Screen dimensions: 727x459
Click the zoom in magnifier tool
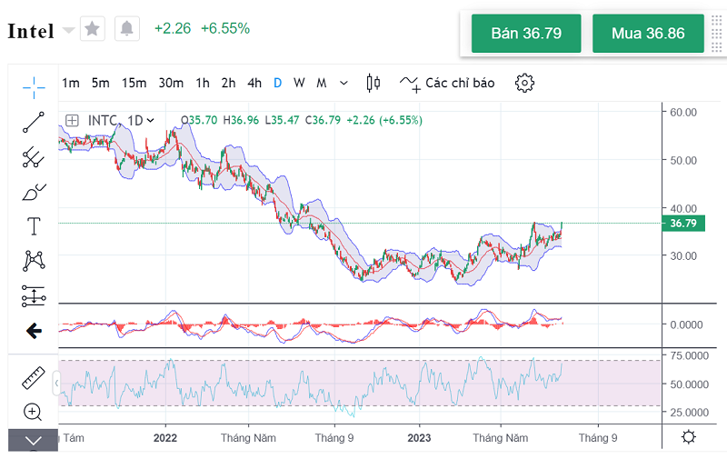(x=34, y=412)
